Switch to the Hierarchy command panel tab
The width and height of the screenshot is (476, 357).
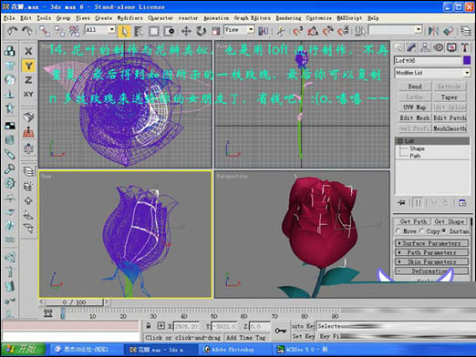coord(425,47)
